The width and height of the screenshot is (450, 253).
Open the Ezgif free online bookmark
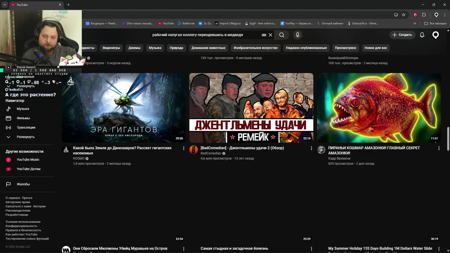(x=260, y=24)
